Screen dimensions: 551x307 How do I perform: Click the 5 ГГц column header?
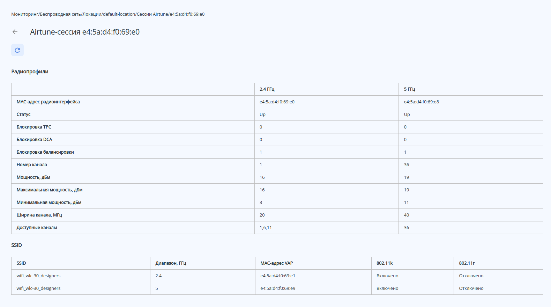(410, 89)
